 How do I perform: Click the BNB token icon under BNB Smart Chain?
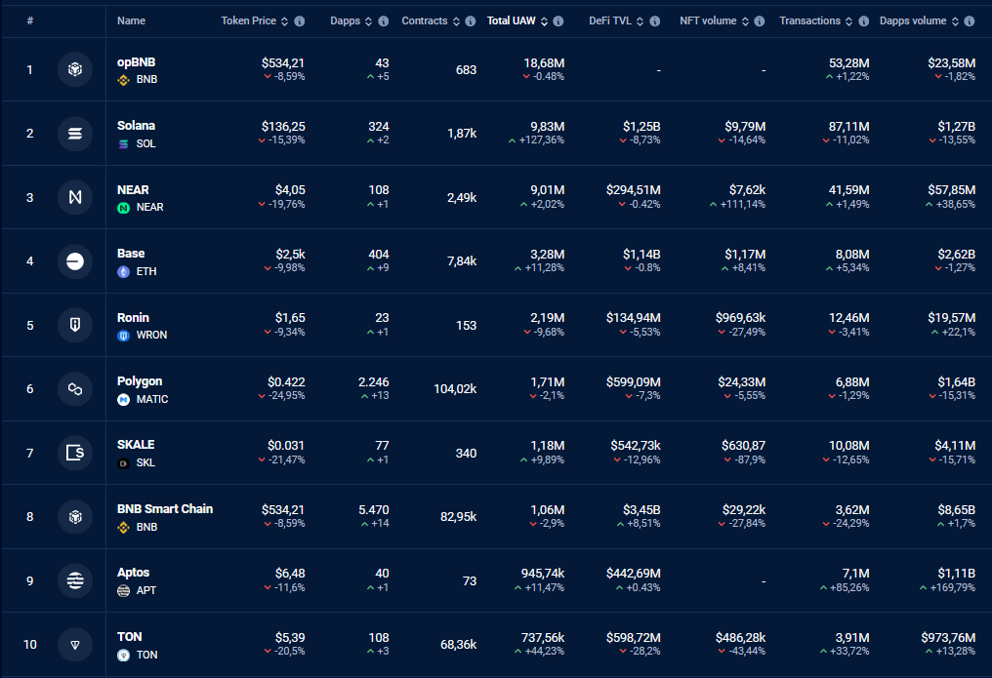[123, 527]
